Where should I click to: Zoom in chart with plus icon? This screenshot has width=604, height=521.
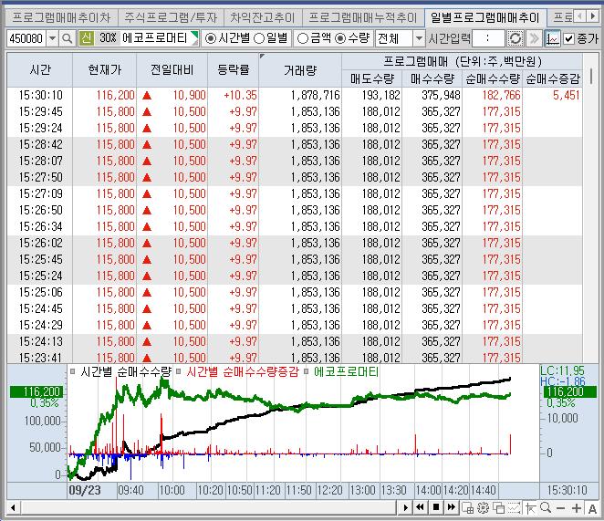click(x=577, y=508)
